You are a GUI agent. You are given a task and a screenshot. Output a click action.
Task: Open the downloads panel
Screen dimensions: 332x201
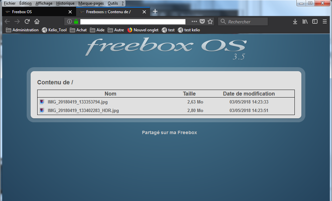[295, 21]
